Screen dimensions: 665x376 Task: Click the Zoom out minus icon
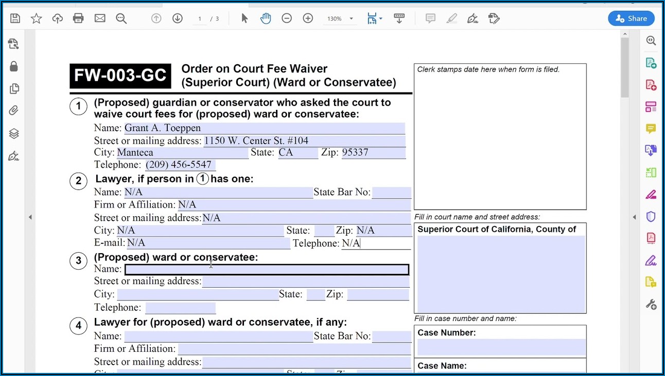[287, 18]
